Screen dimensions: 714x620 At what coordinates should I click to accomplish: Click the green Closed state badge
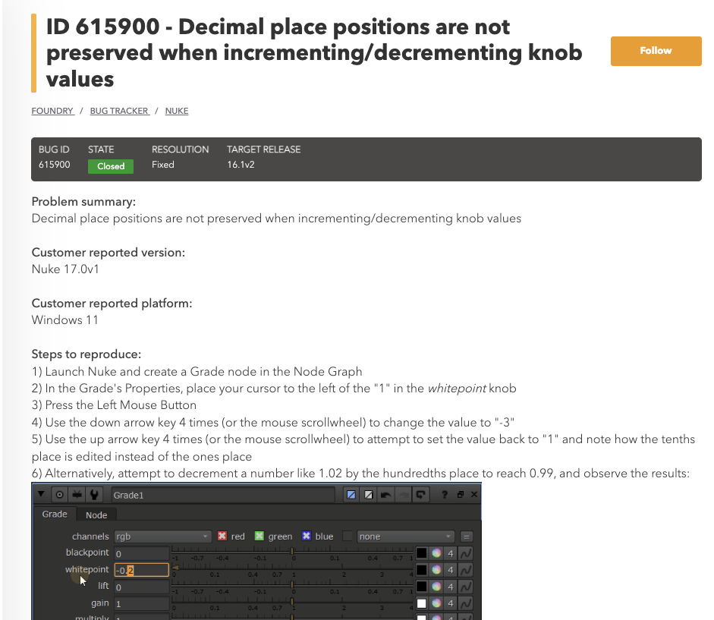[x=111, y=166]
